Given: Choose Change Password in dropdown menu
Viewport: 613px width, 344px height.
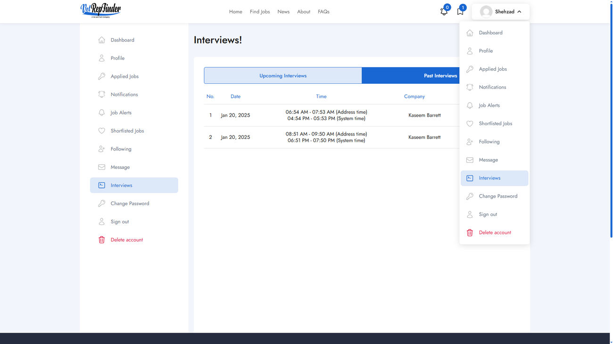Looking at the screenshot, I should [498, 196].
